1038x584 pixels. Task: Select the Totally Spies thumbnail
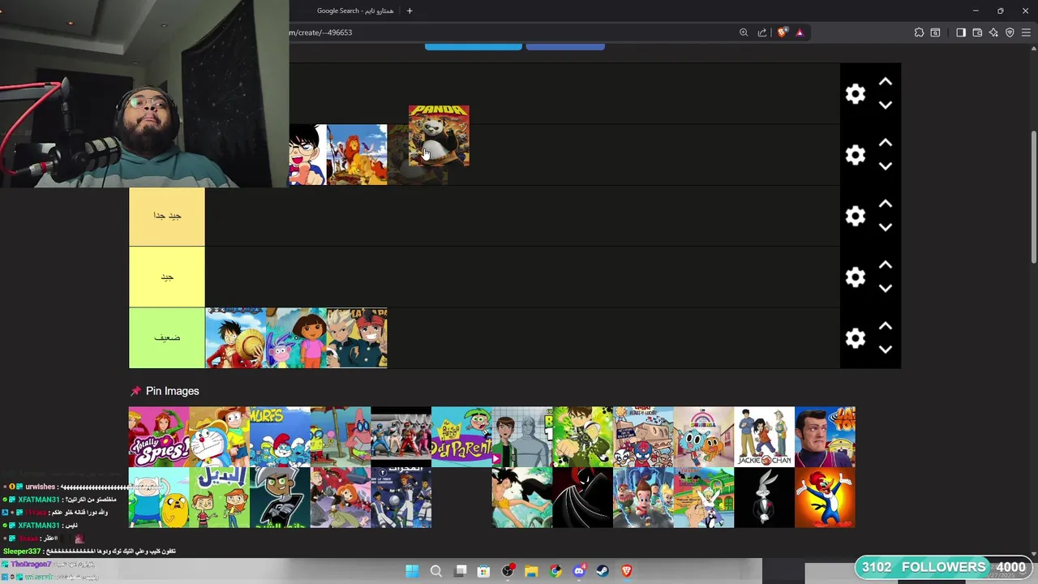tap(159, 437)
